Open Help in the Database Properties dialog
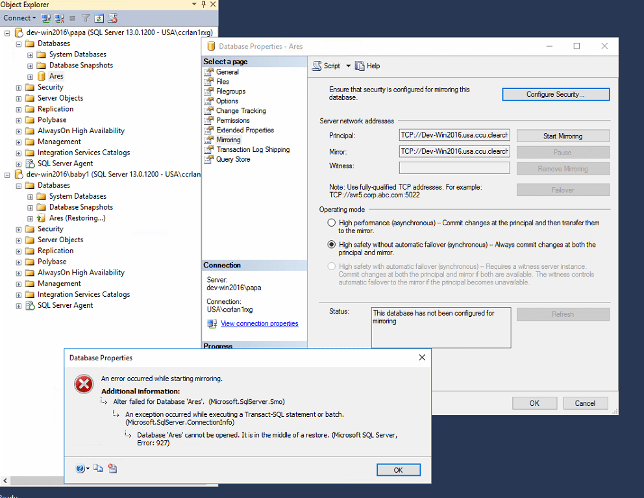Image resolution: width=644 pixels, height=498 pixels. tap(367, 66)
